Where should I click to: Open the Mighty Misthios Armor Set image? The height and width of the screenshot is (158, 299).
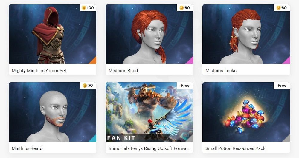(x=53, y=34)
